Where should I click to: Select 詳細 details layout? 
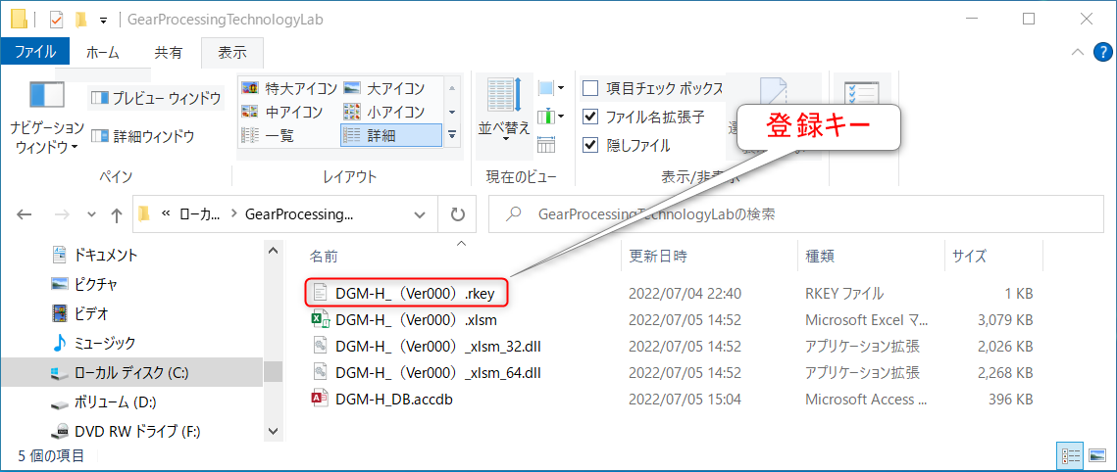(x=391, y=135)
